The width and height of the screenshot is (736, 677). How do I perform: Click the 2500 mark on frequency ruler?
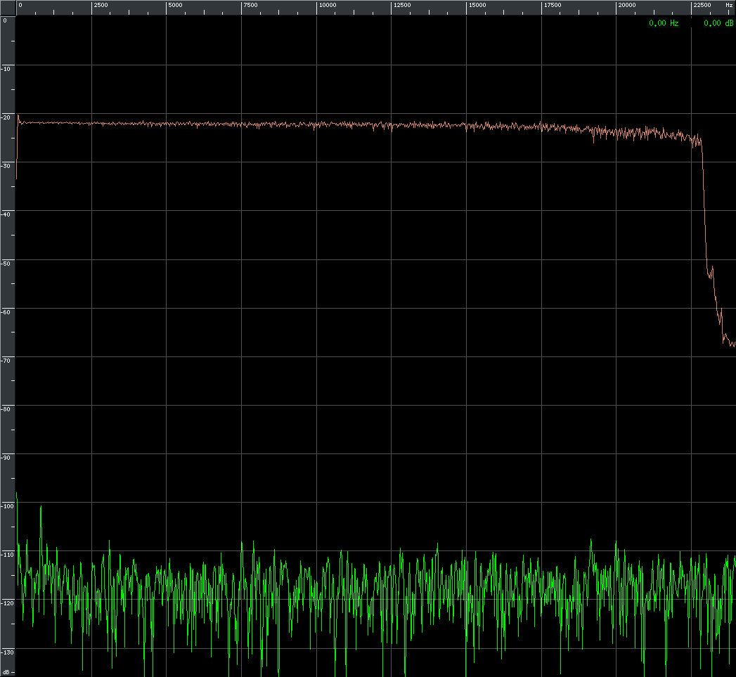point(101,5)
